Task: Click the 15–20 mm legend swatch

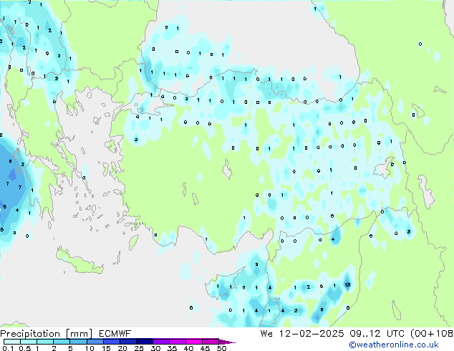Action: pyautogui.click(x=111, y=342)
